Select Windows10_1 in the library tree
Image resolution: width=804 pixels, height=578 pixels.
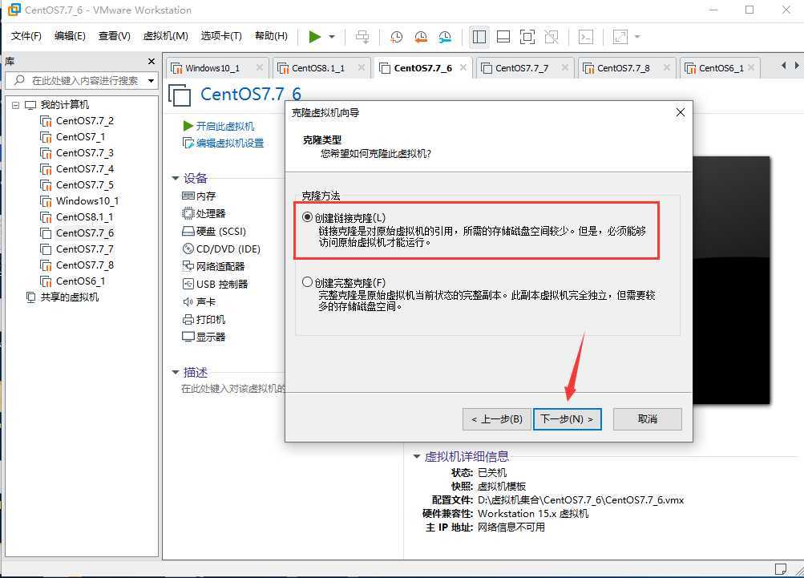79,201
